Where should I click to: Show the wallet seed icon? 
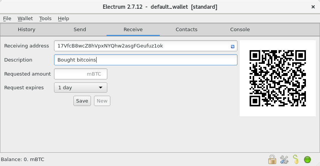[x=296, y=159]
